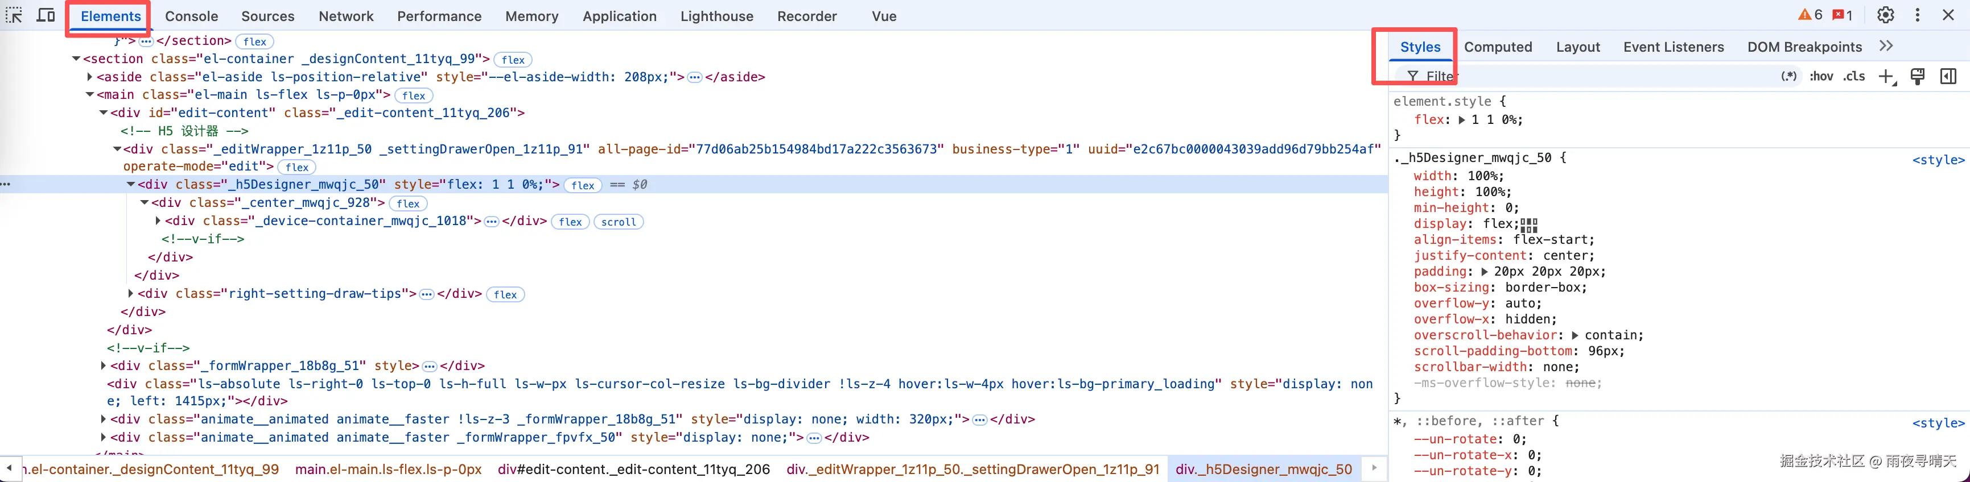
Task: Open DevTools settings gear
Action: 1886,15
